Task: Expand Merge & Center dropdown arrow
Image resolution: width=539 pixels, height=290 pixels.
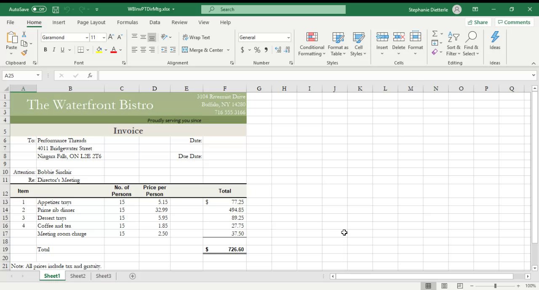Action: pyautogui.click(x=228, y=50)
